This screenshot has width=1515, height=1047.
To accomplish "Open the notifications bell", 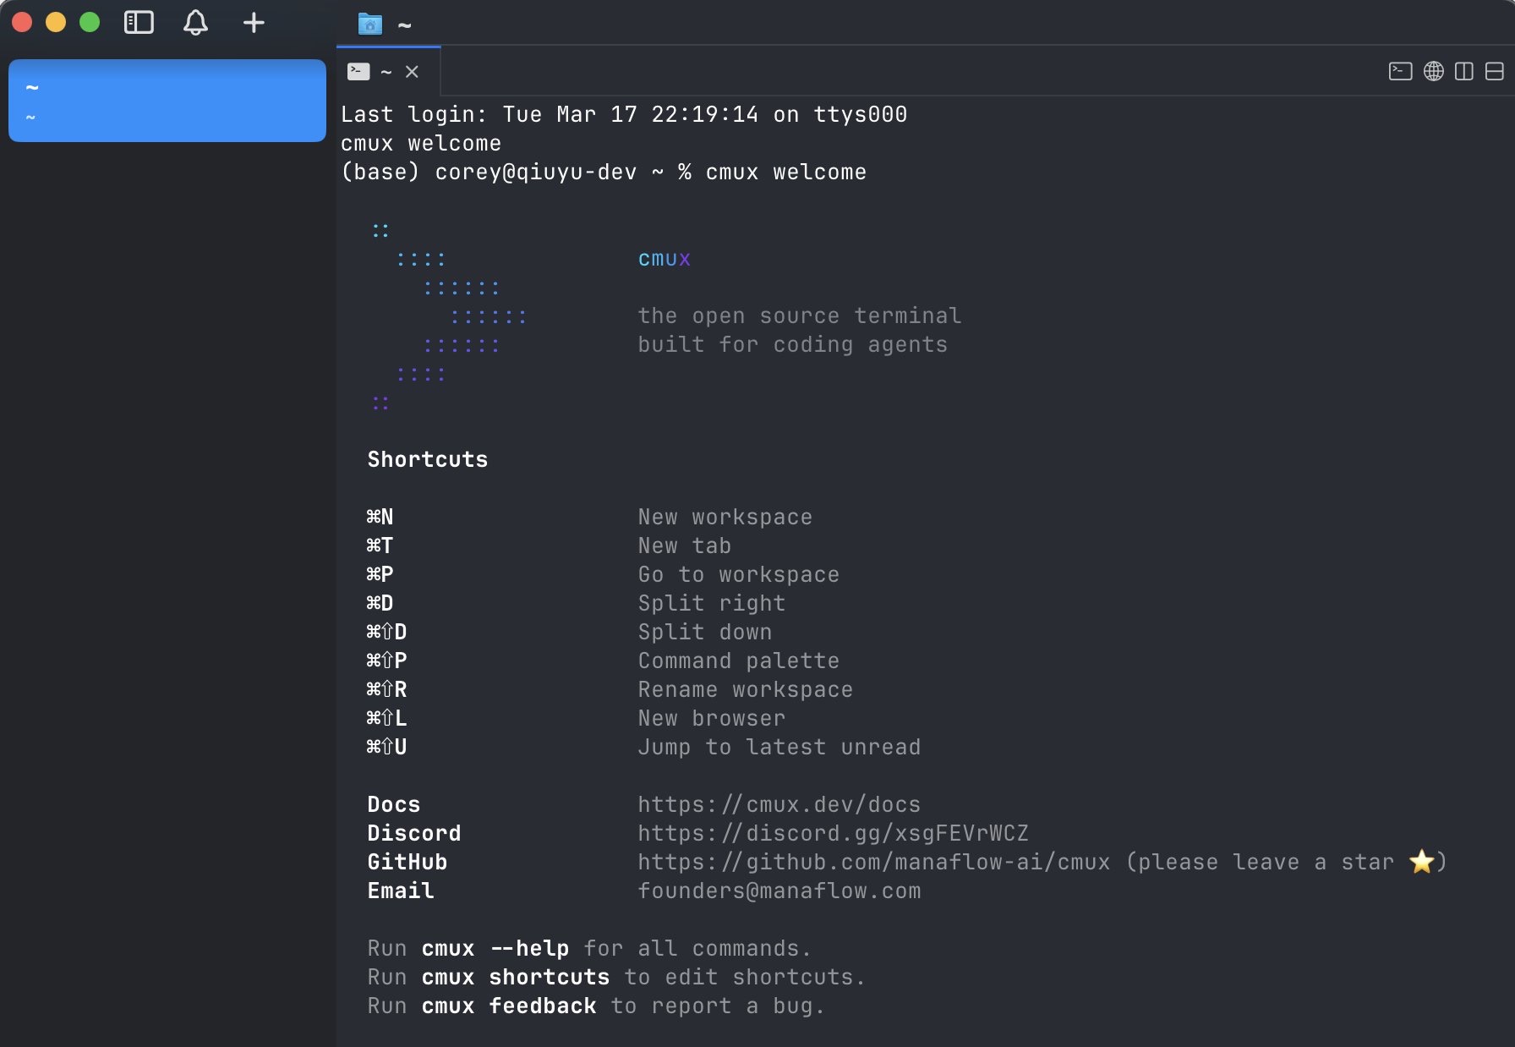I will 195,23.
